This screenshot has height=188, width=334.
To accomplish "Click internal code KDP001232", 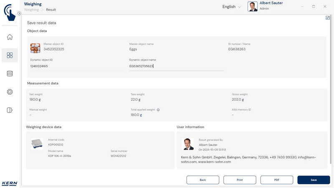I will 56,145.
